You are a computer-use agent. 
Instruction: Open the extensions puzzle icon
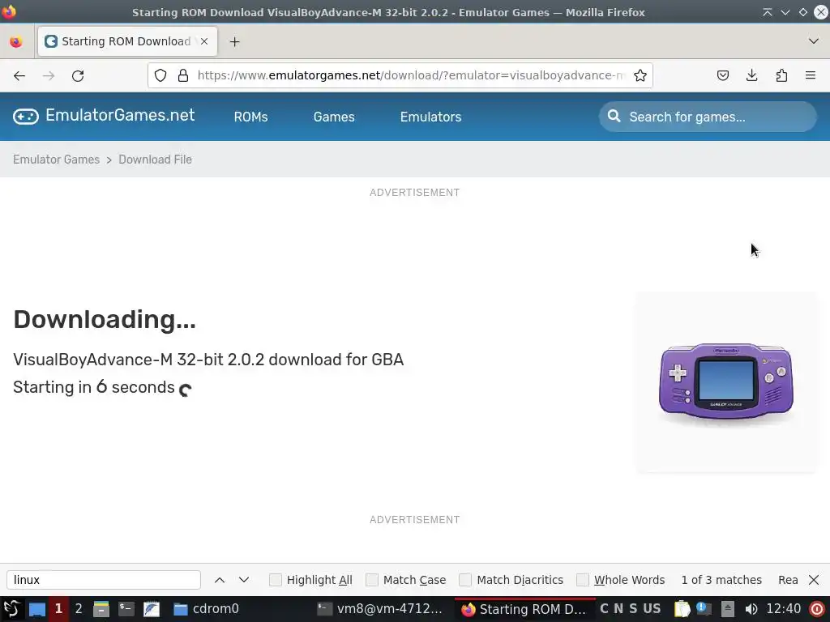point(781,75)
